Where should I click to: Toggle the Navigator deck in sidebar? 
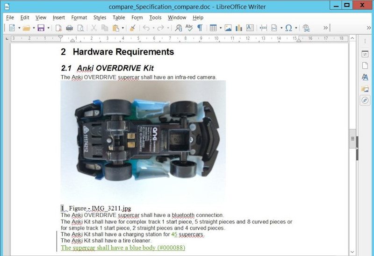pos(365,100)
